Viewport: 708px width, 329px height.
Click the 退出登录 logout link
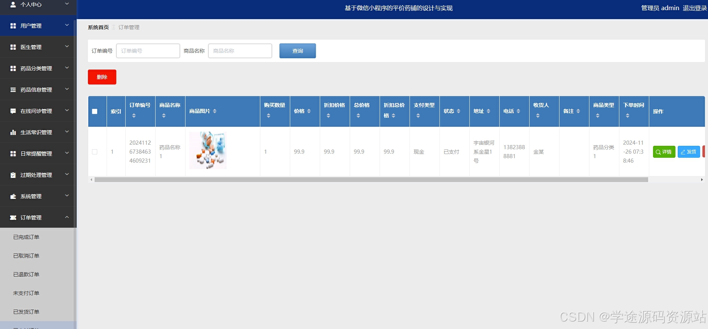tap(695, 8)
